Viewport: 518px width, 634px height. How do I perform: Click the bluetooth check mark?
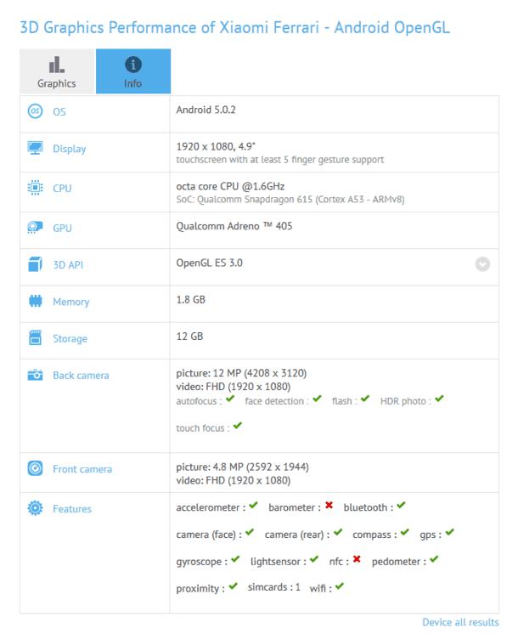click(x=401, y=505)
